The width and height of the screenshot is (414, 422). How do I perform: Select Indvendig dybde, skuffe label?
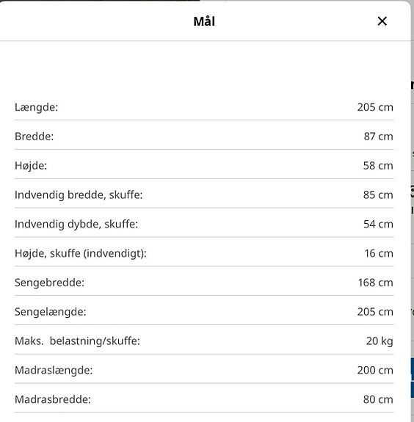click(76, 224)
